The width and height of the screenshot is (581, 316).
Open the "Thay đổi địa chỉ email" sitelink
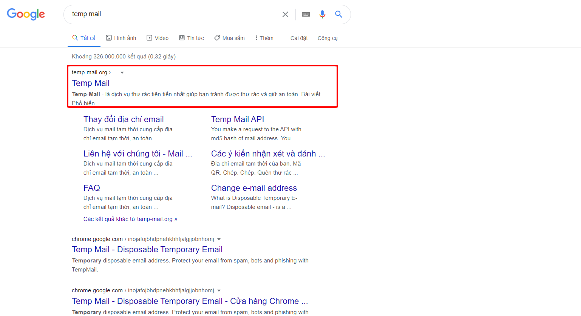(x=124, y=120)
